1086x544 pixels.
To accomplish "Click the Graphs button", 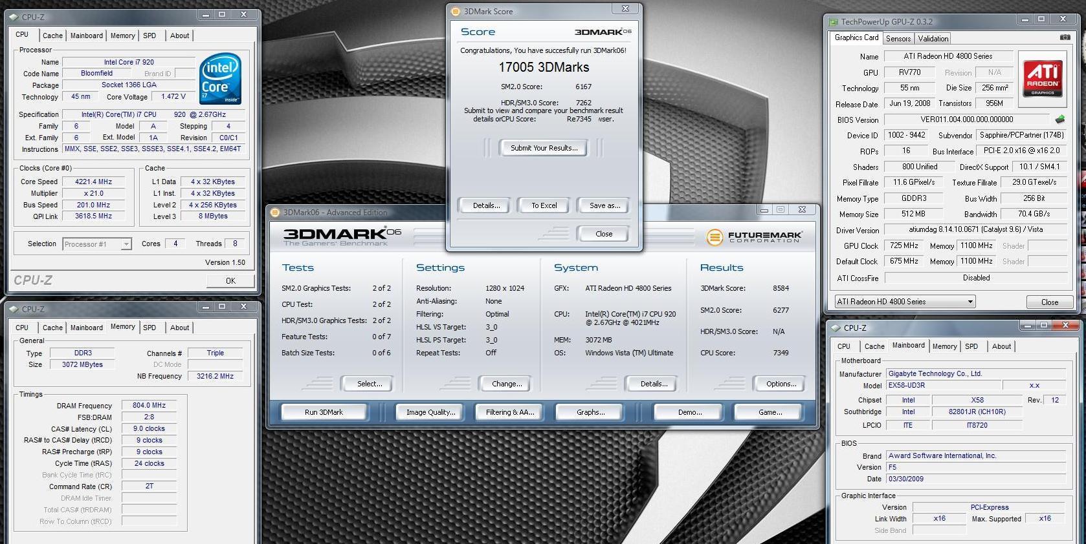I will point(590,412).
